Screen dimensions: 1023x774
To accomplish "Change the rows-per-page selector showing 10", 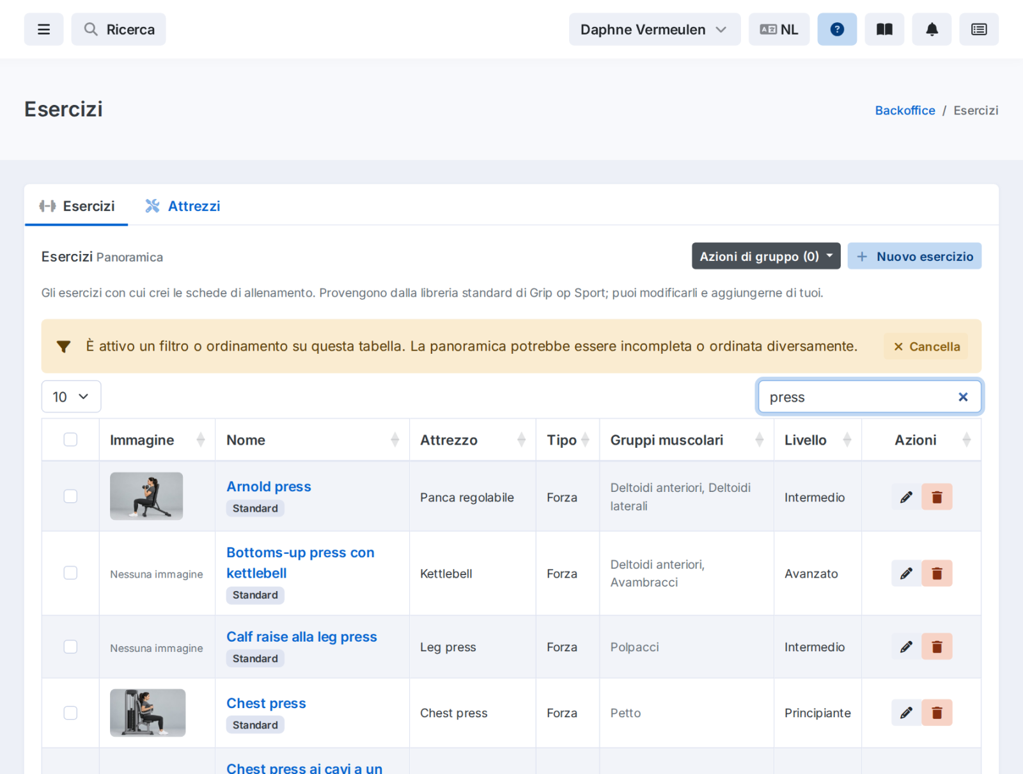I will coord(71,397).
